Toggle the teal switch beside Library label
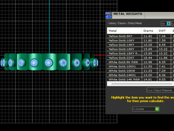The height and width of the screenshot is (131, 174). (169, 23)
